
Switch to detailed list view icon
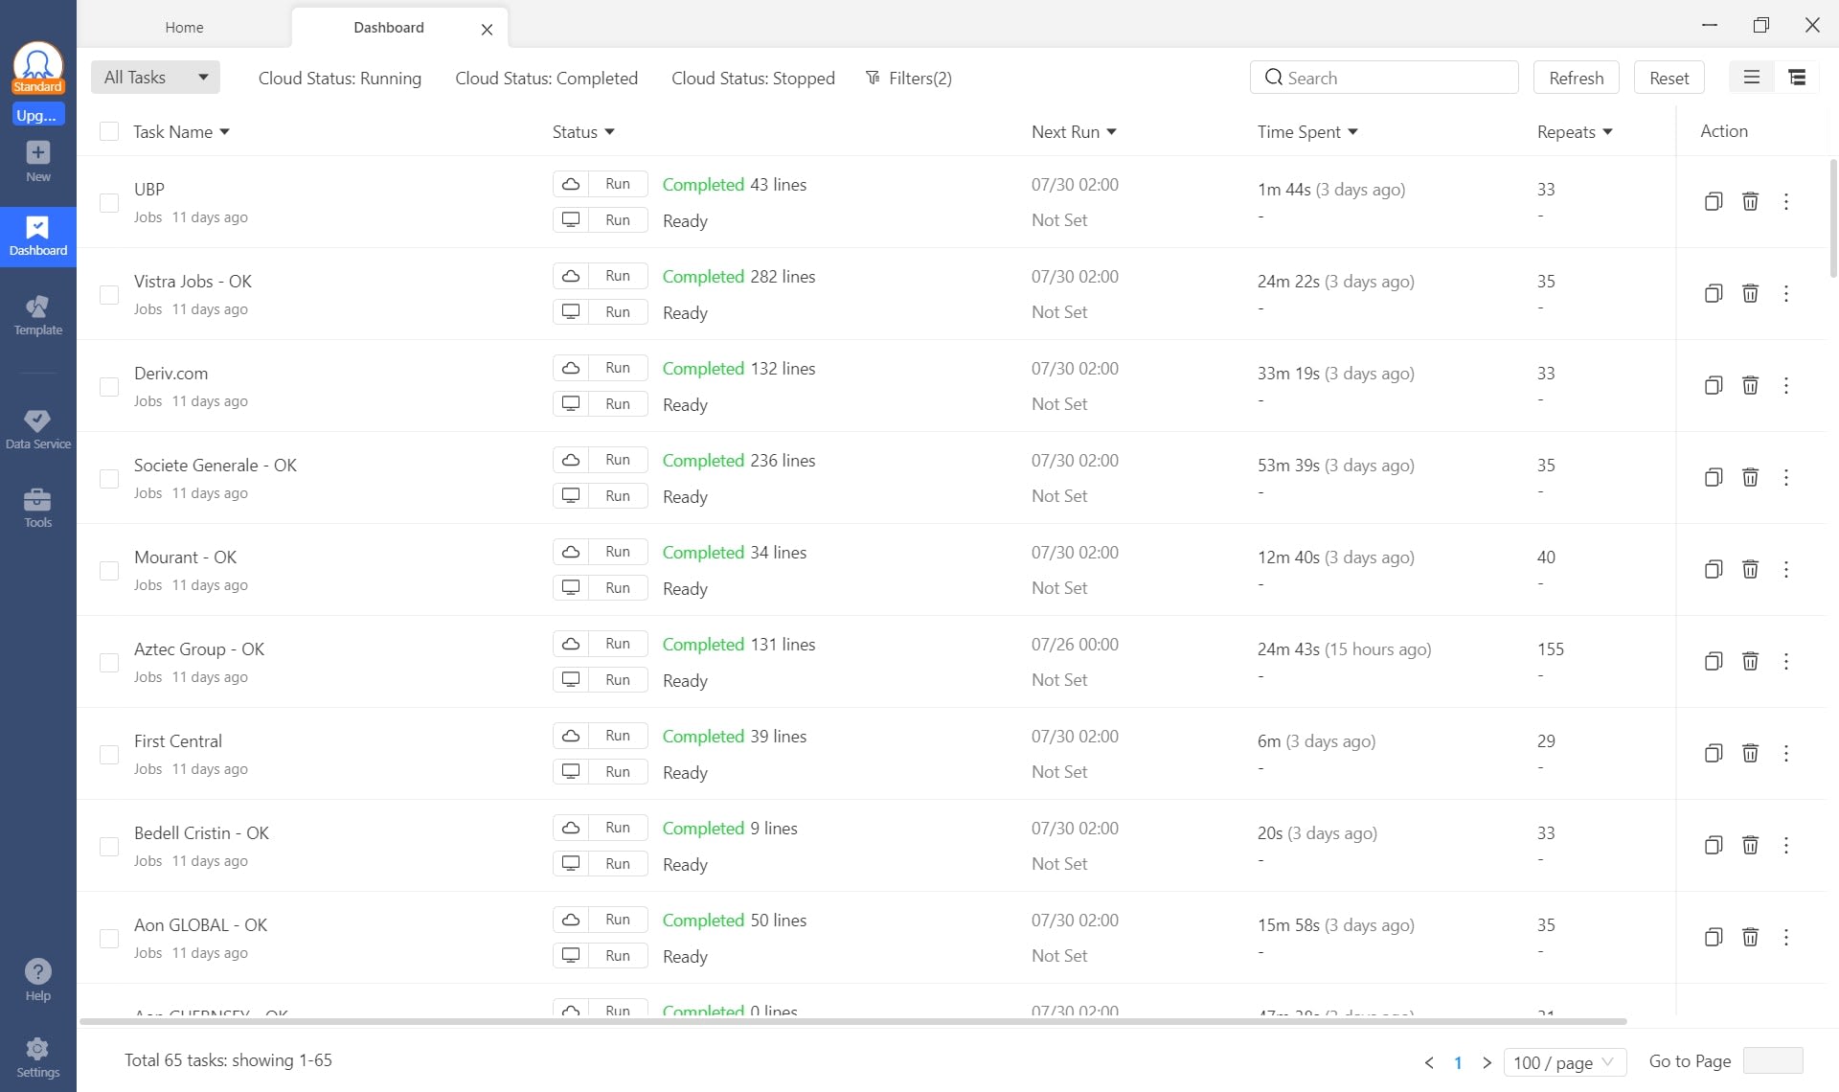click(1797, 78)
